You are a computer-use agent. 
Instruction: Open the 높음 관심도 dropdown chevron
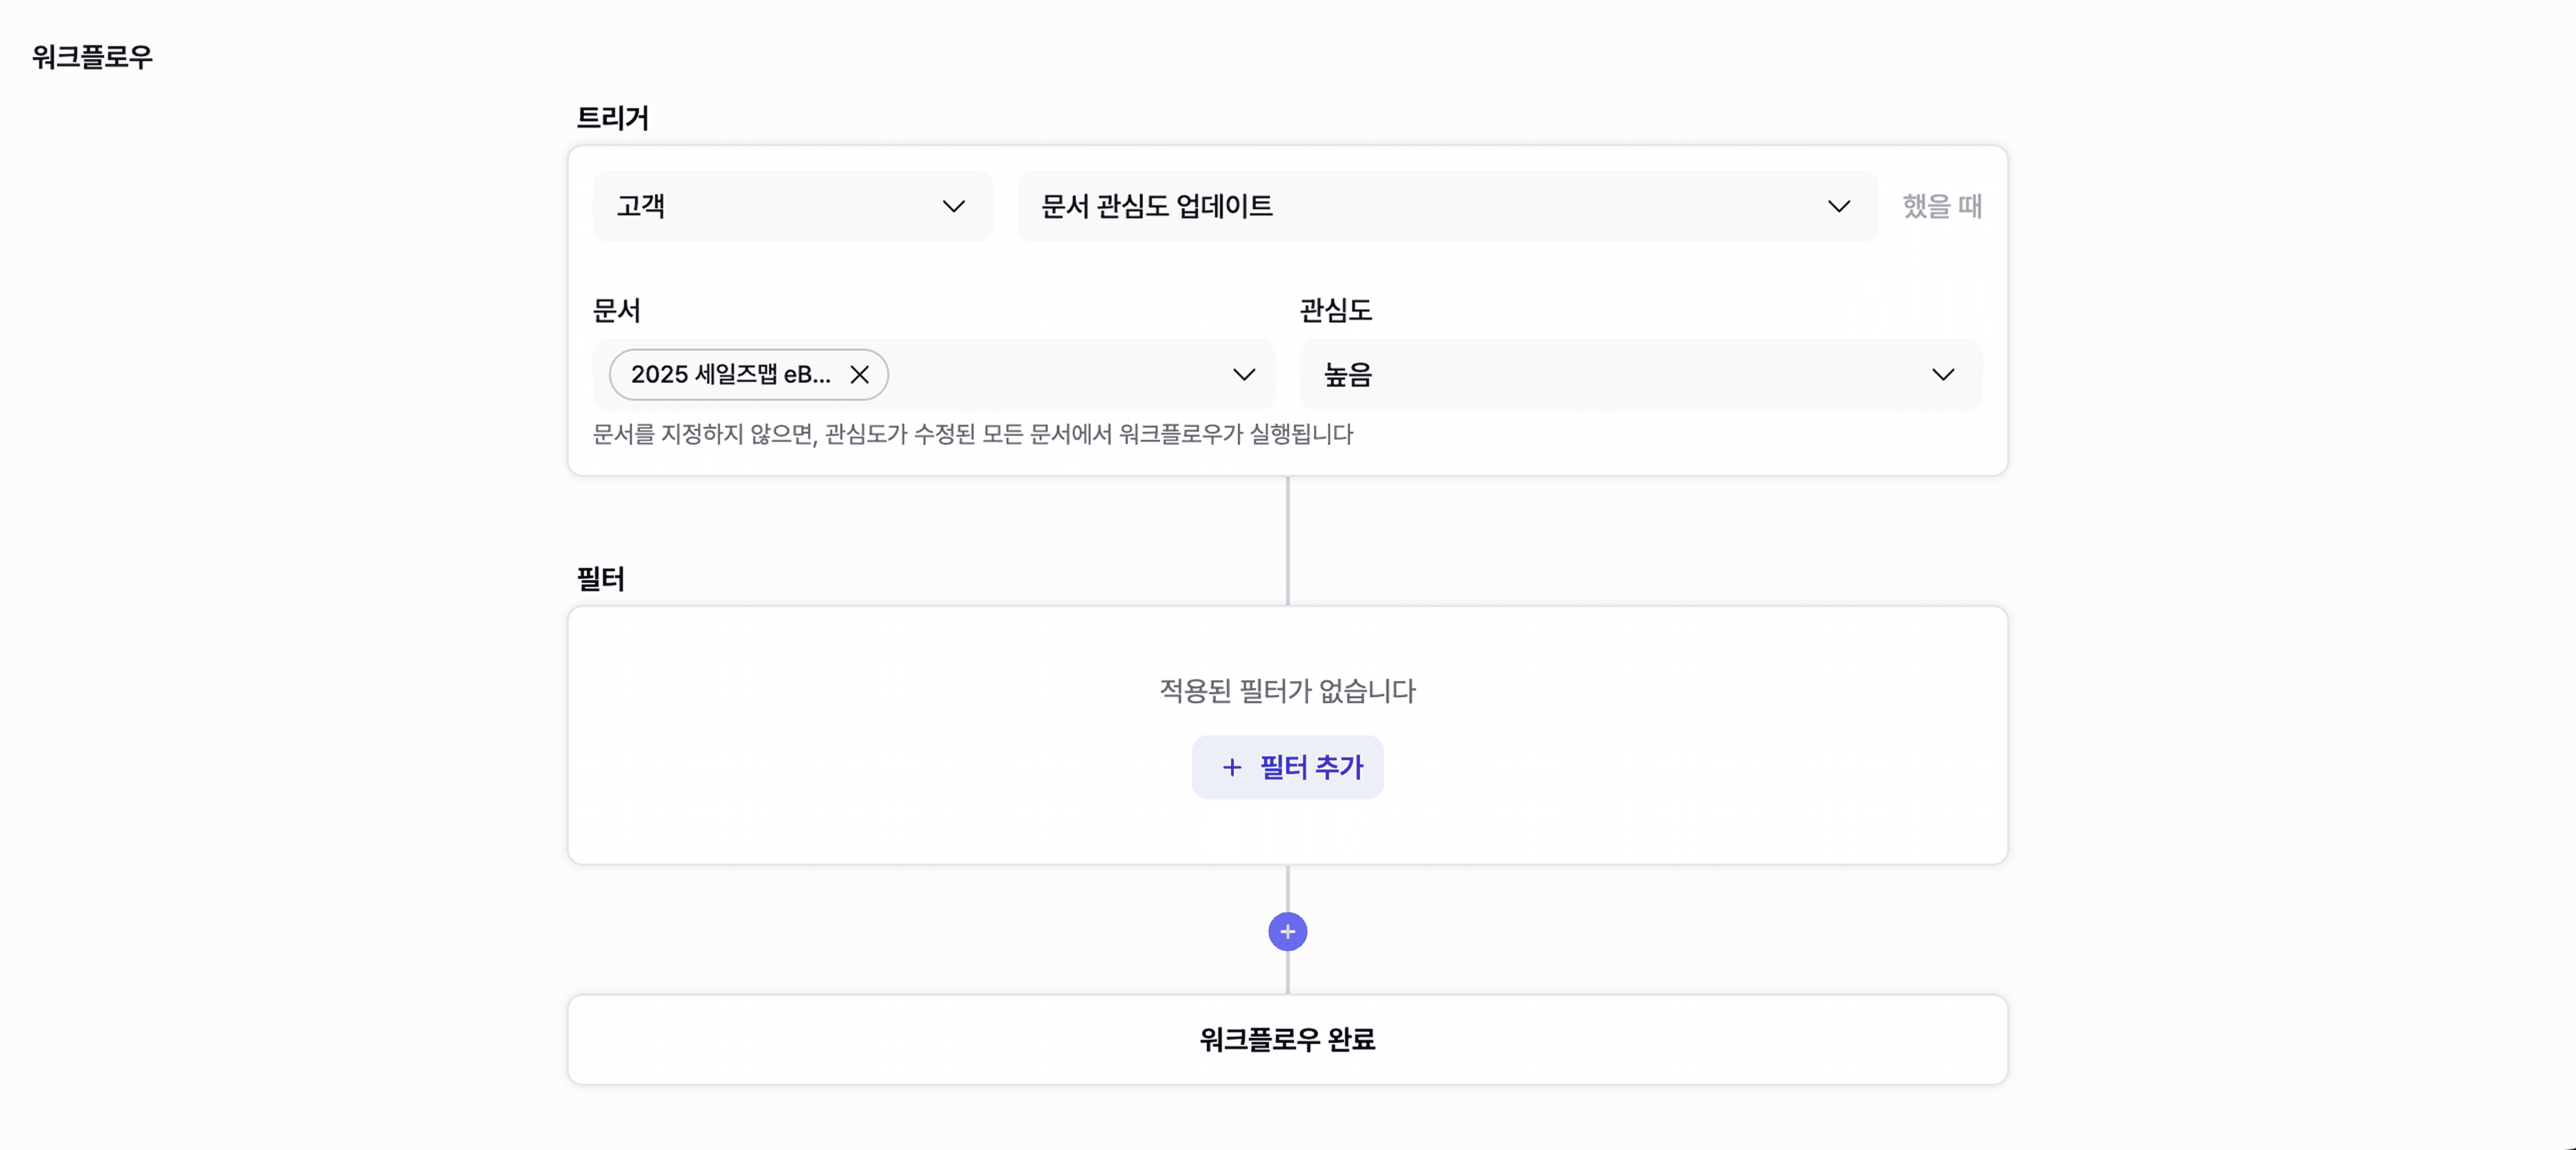(x=1942, y=374)
